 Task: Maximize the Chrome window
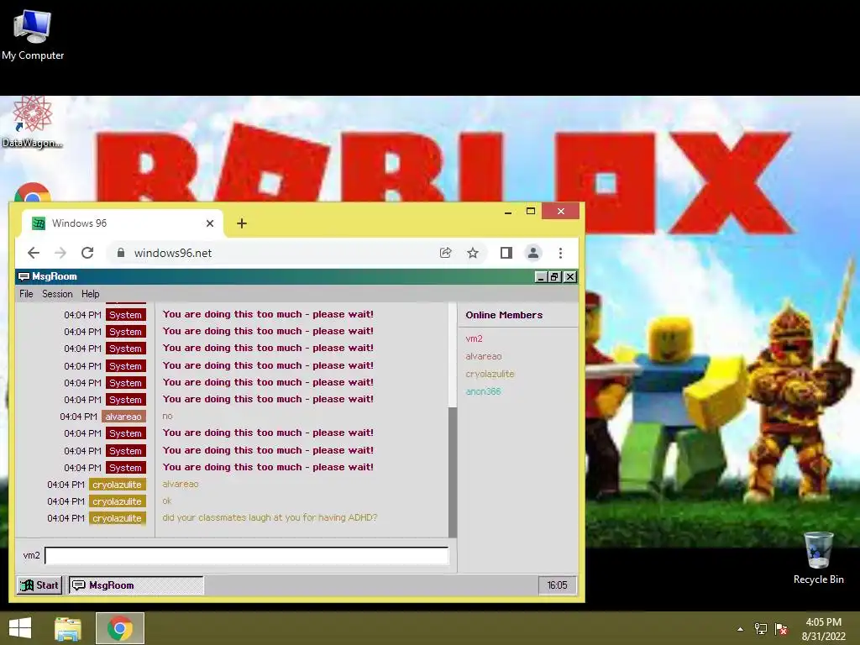[531, 211]
